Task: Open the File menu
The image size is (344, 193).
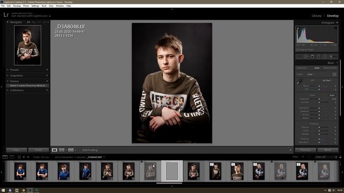Action: (3, 6)
